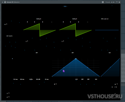Screen dimensions: 125x102
Task: Open the '- Init -' preset name menu
Action: click(65, 6)
